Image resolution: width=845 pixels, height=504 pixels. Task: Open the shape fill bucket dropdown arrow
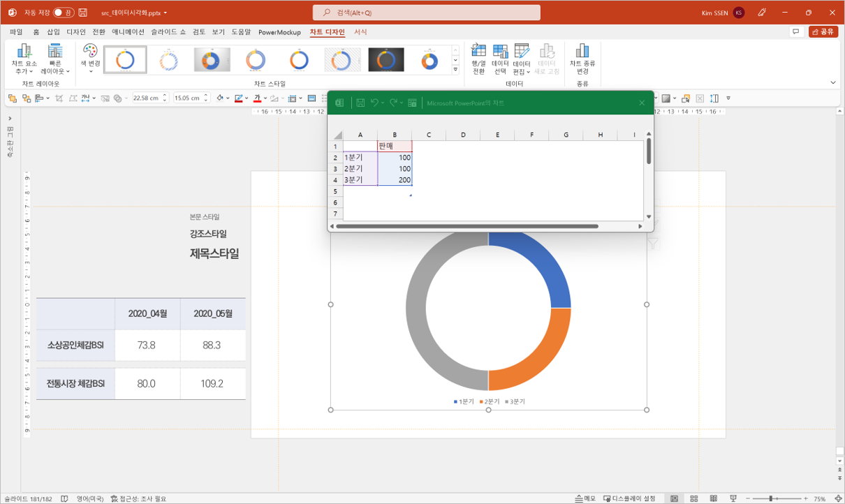228,98
